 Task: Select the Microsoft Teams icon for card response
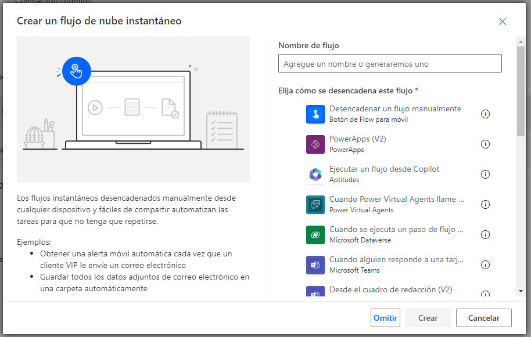point(315,264)
